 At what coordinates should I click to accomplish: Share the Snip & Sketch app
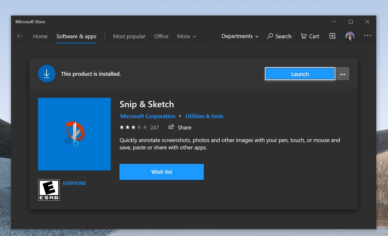(180, 128)
